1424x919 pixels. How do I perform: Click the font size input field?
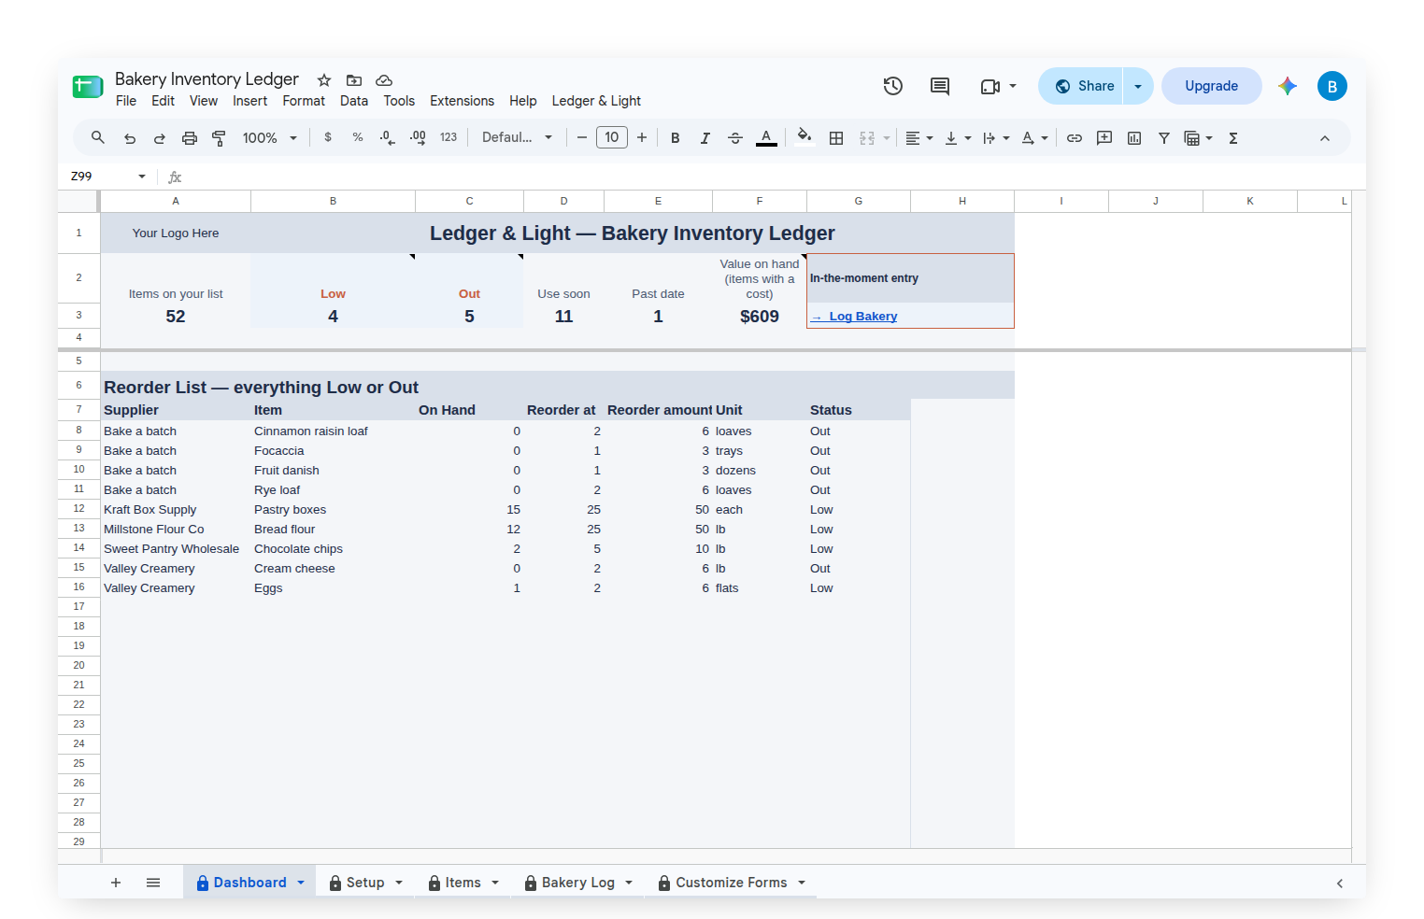click(x=612, y=137)
